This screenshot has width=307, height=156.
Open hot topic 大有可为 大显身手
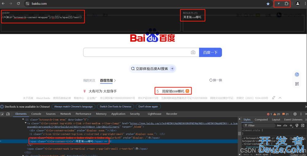103,91
